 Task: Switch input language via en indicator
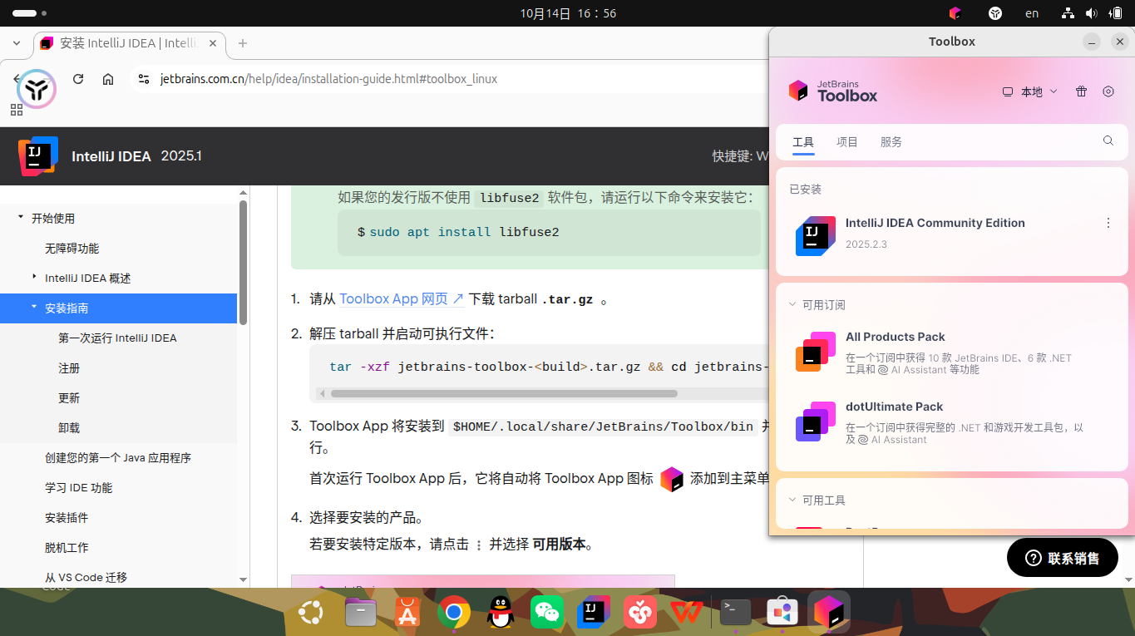tap(1032, 13)
